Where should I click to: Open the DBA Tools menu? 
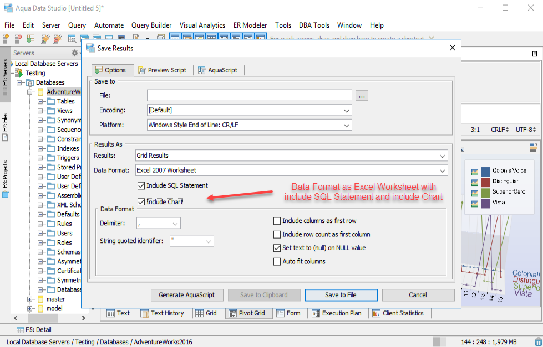click(314, 25)
